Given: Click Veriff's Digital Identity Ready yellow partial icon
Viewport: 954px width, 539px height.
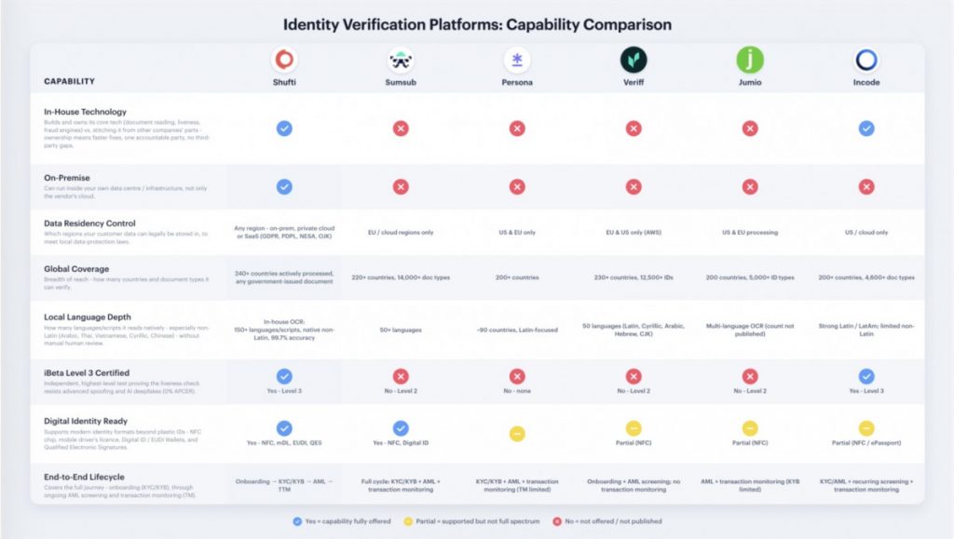Looking at the screenshot, I should 634,428.
